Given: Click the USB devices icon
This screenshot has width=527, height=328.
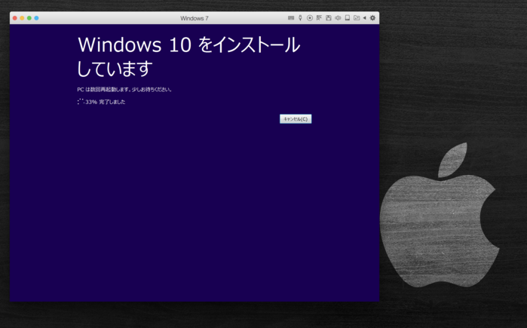Looking at the screenshot, I should [301, 18].
